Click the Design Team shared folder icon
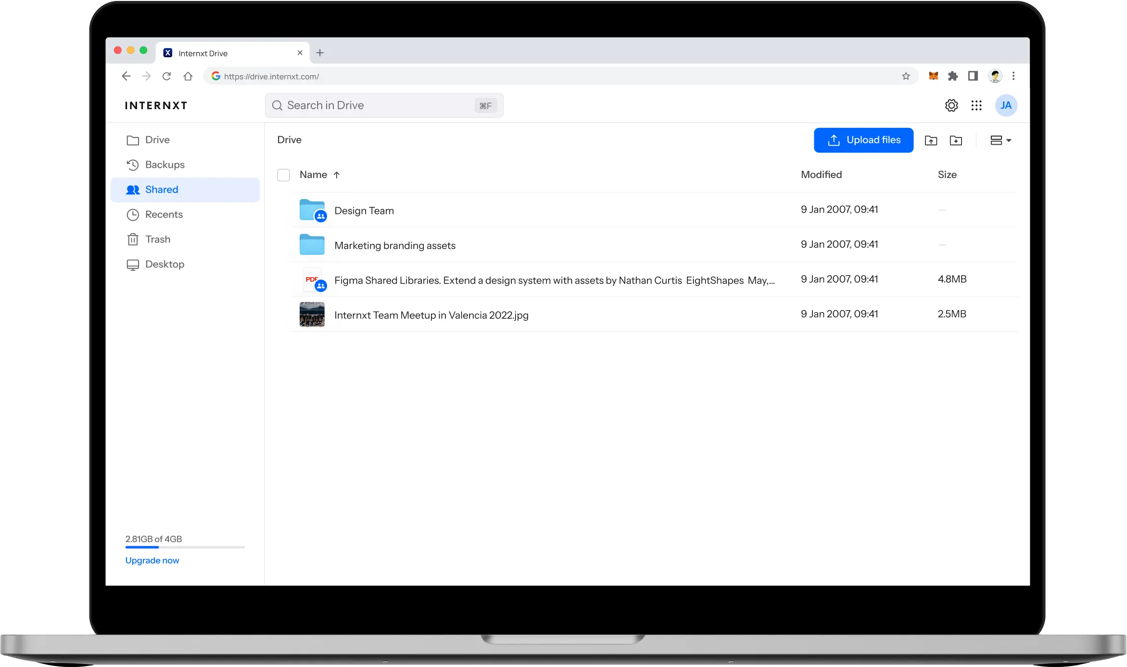 [312, 210]
